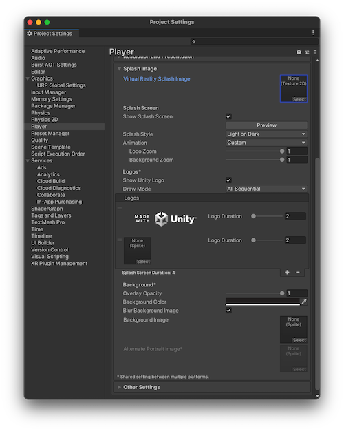Open the Player preset selector icon
Screen dimensions: 344x431
[307, 52]
